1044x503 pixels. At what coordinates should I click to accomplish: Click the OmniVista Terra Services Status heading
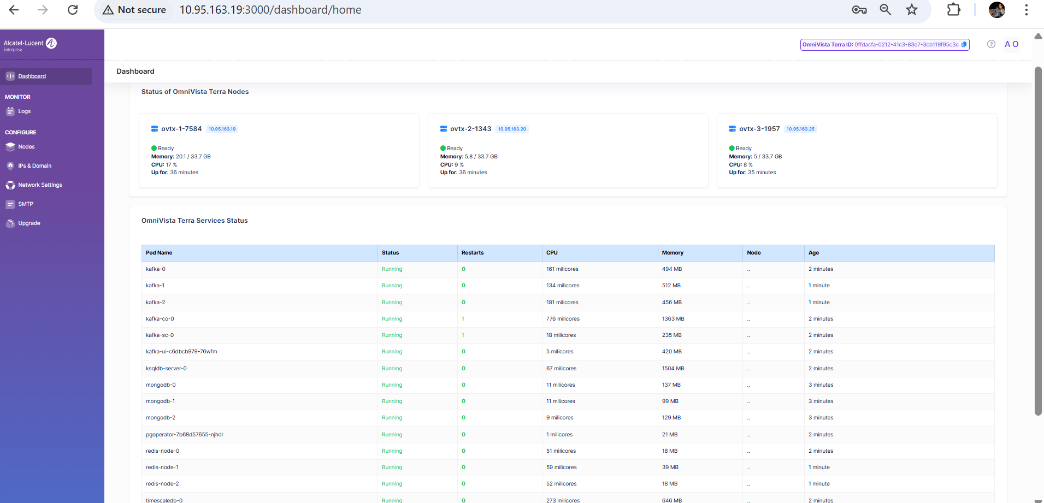(194, 221)
